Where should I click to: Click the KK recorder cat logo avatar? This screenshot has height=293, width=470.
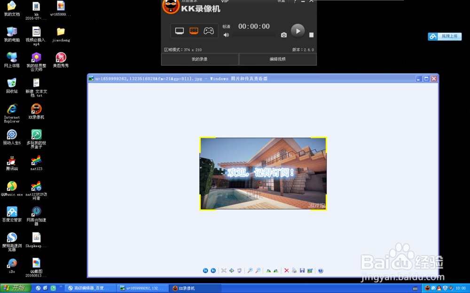tap(171, 6)
